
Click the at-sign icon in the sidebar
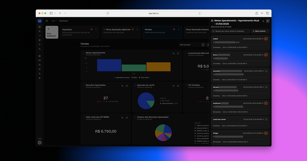tap(40, 40)
